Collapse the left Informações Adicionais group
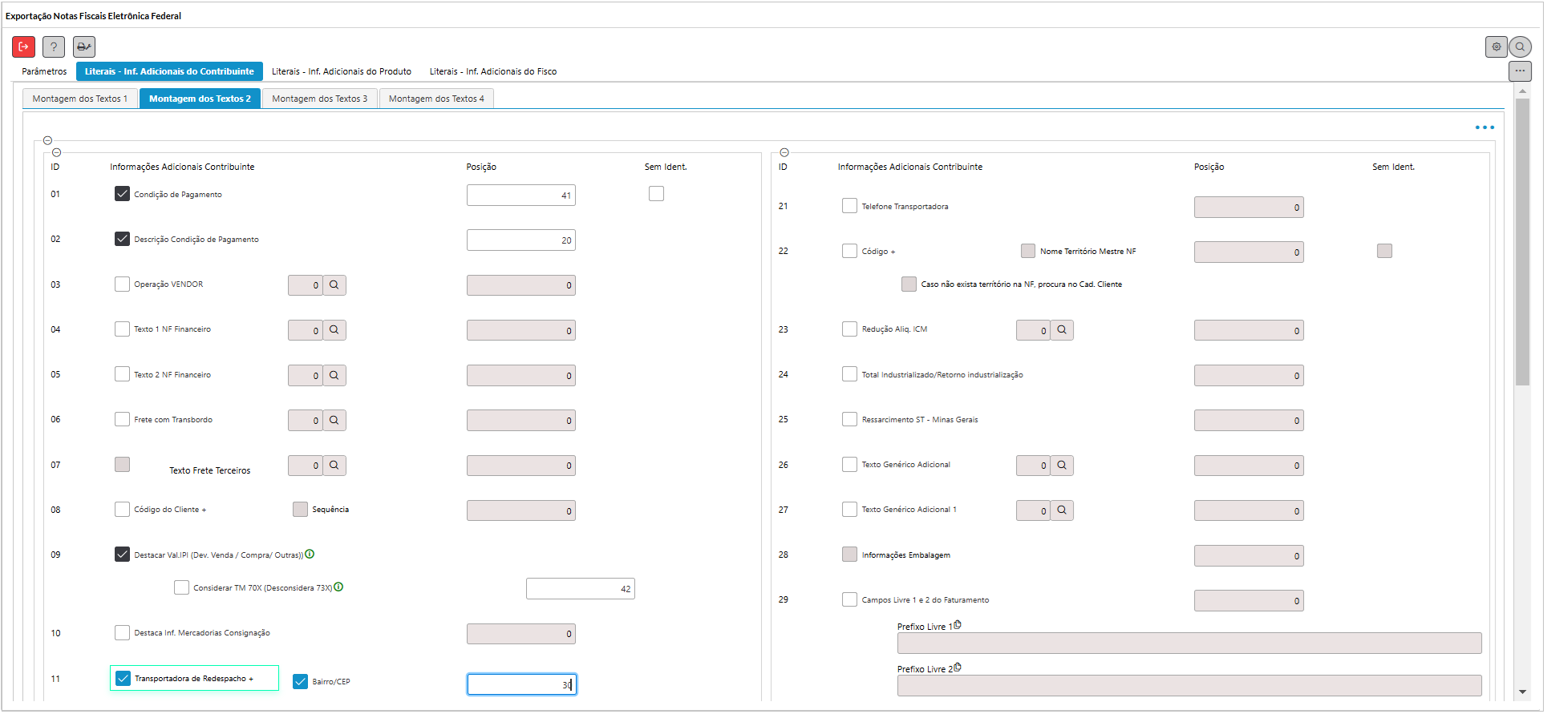 tap(56, 152)
